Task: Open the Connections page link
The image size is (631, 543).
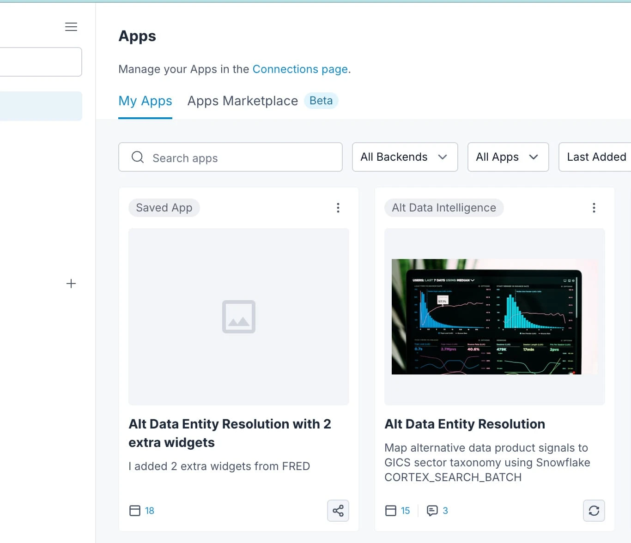Action: [300, 69]
